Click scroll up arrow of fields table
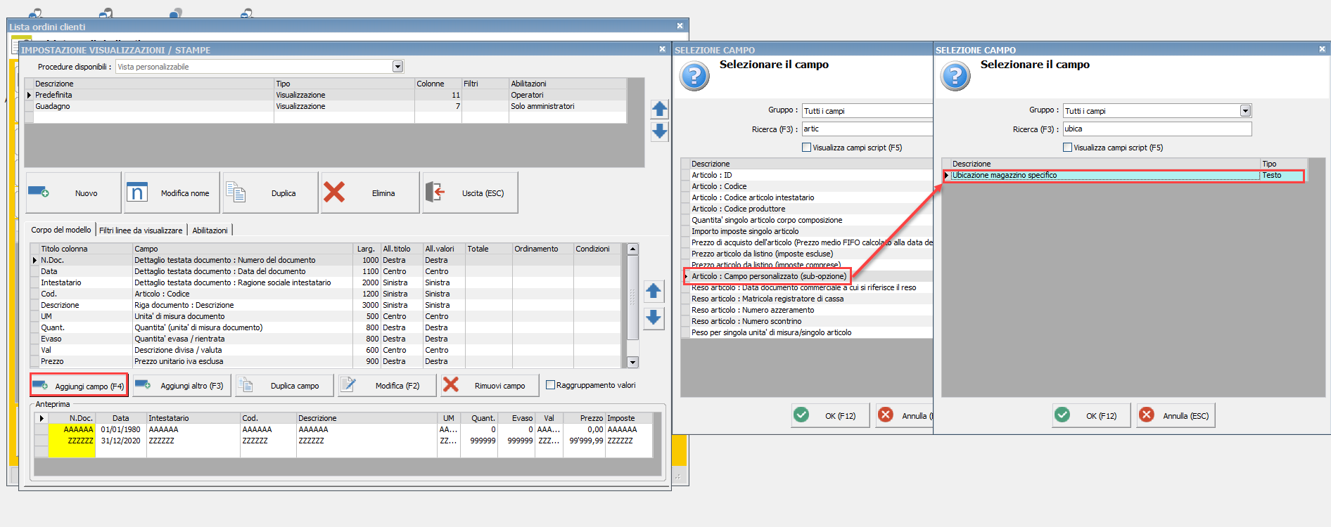 click(632, 249)
